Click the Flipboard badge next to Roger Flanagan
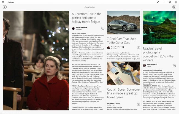Screen dimensions: 179x114 pyautogui.click(x=157, y=64)
